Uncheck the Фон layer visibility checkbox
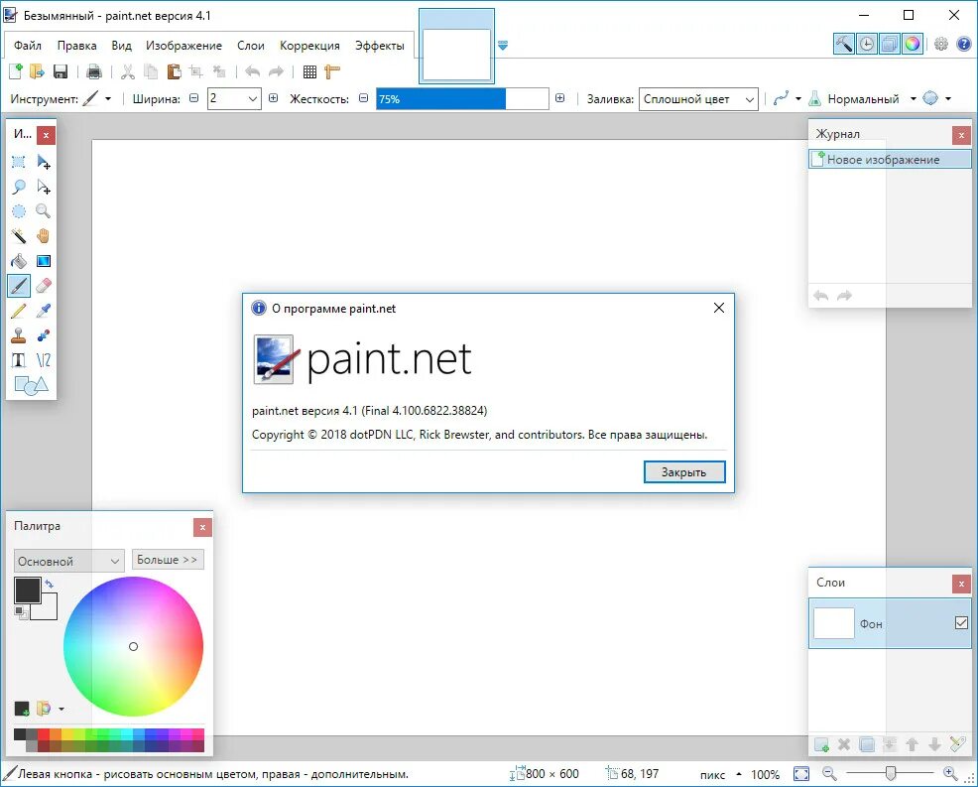Screen dimensions: 978x787 coord(961,623)
